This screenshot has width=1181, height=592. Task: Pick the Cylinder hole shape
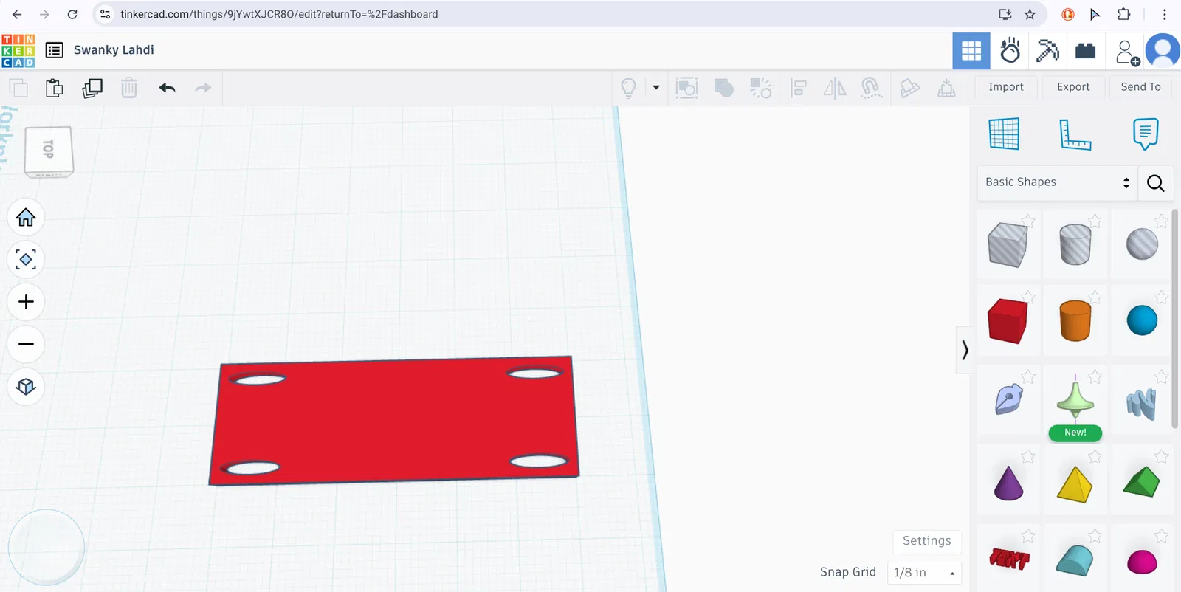coord(1075,244)
